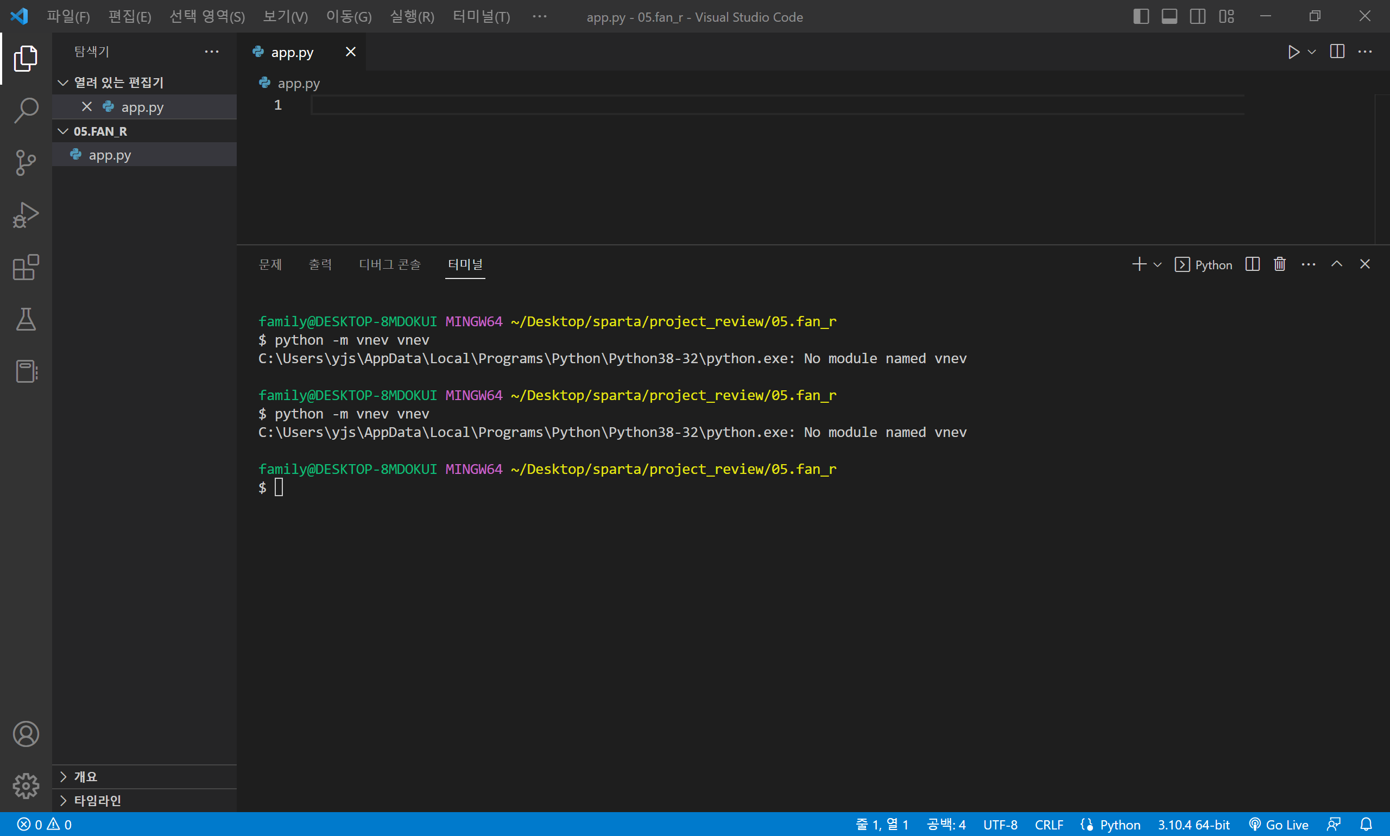Split the terminal panel

[x=1253, y=264]
